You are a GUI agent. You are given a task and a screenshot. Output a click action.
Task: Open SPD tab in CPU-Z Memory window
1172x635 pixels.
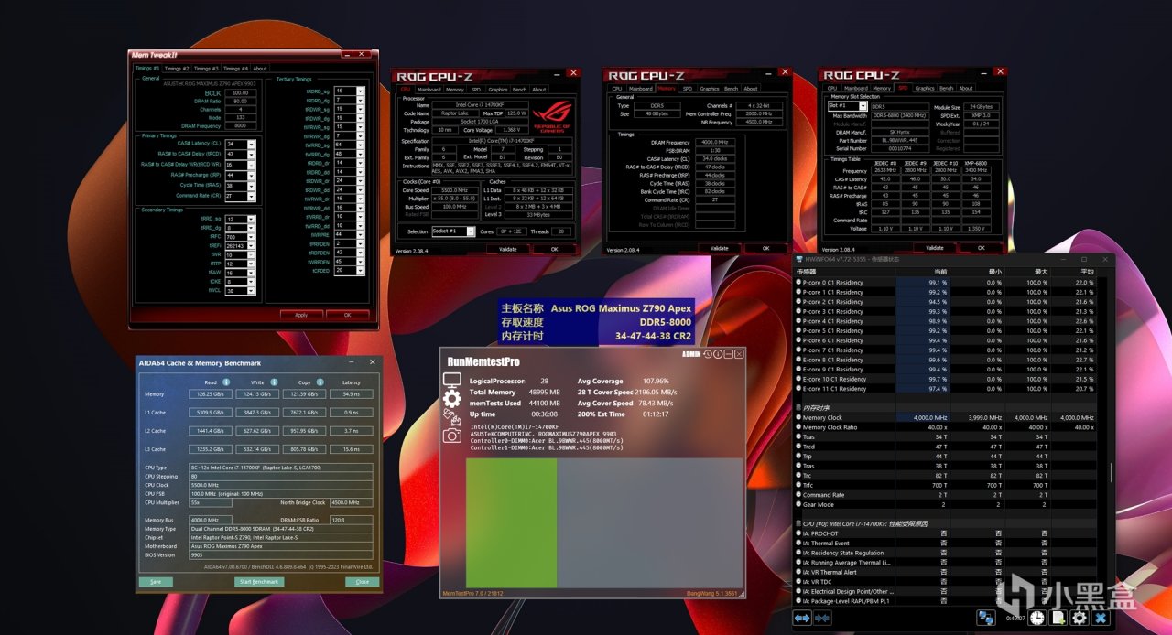coord(688,89)
